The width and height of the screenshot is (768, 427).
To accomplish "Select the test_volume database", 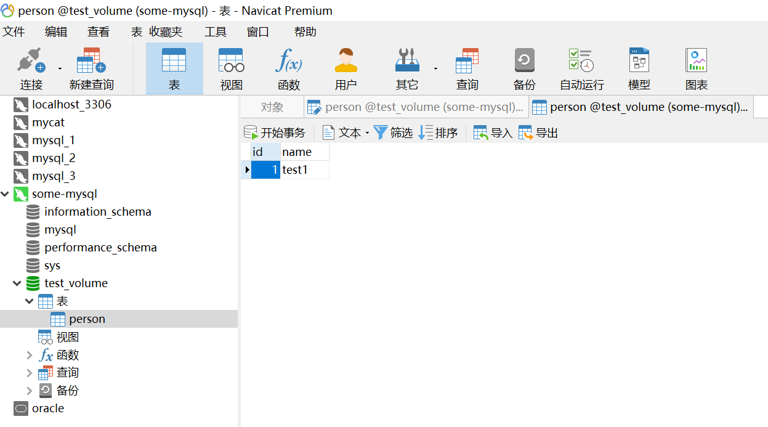I will (76, 283).
